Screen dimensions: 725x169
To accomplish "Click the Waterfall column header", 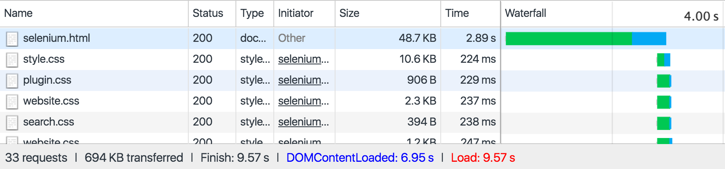I will [525, 13].
